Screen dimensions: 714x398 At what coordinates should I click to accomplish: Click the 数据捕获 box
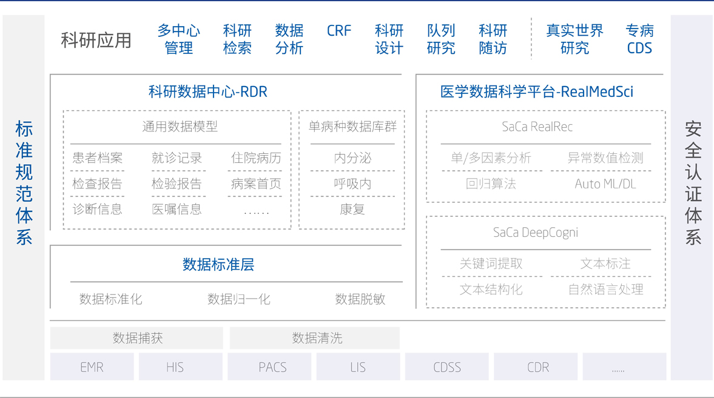136,338
